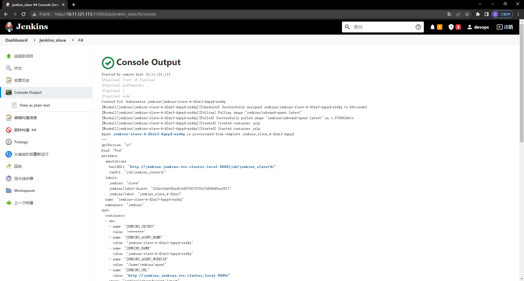Viewport: 524px width, 281px height.
Task: Open 回放 sidebar item
Action: (18, 166)
